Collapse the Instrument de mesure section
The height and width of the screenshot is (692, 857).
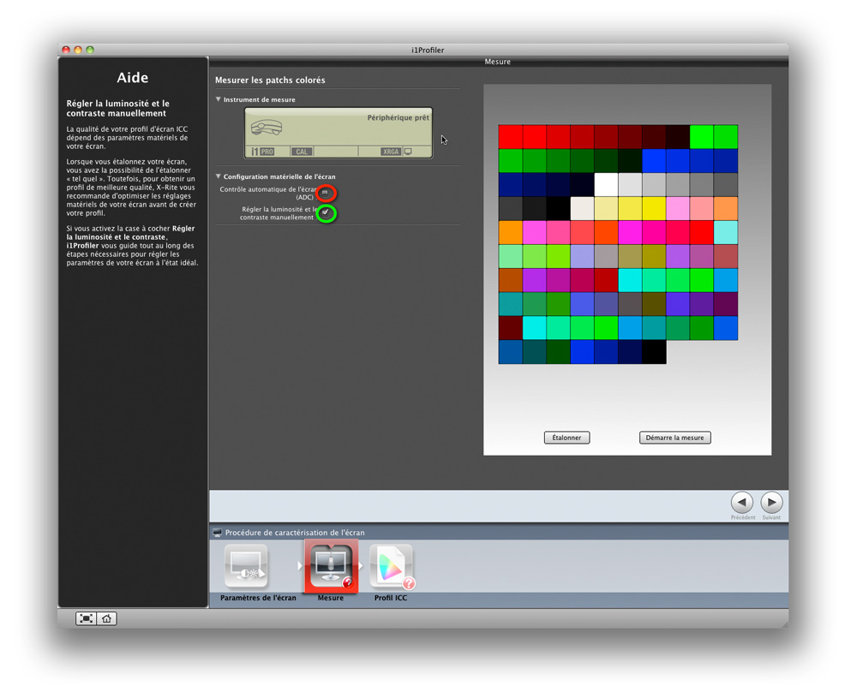pyautogui.click(x=219, y=99)
